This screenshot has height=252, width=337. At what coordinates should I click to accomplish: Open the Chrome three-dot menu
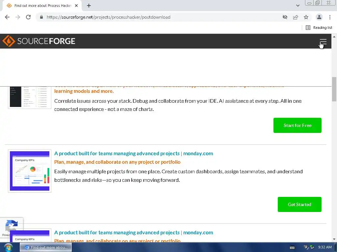(x=330, y=17)
